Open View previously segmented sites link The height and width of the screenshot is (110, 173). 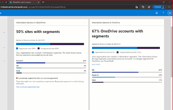[28, 87]
